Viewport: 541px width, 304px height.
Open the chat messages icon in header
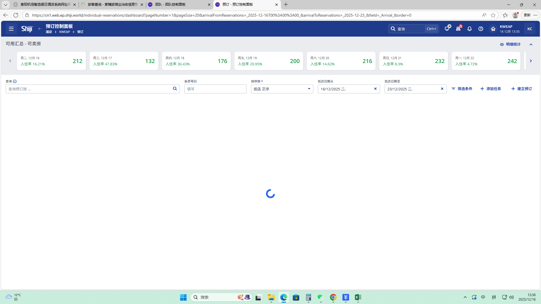point(447,29)
